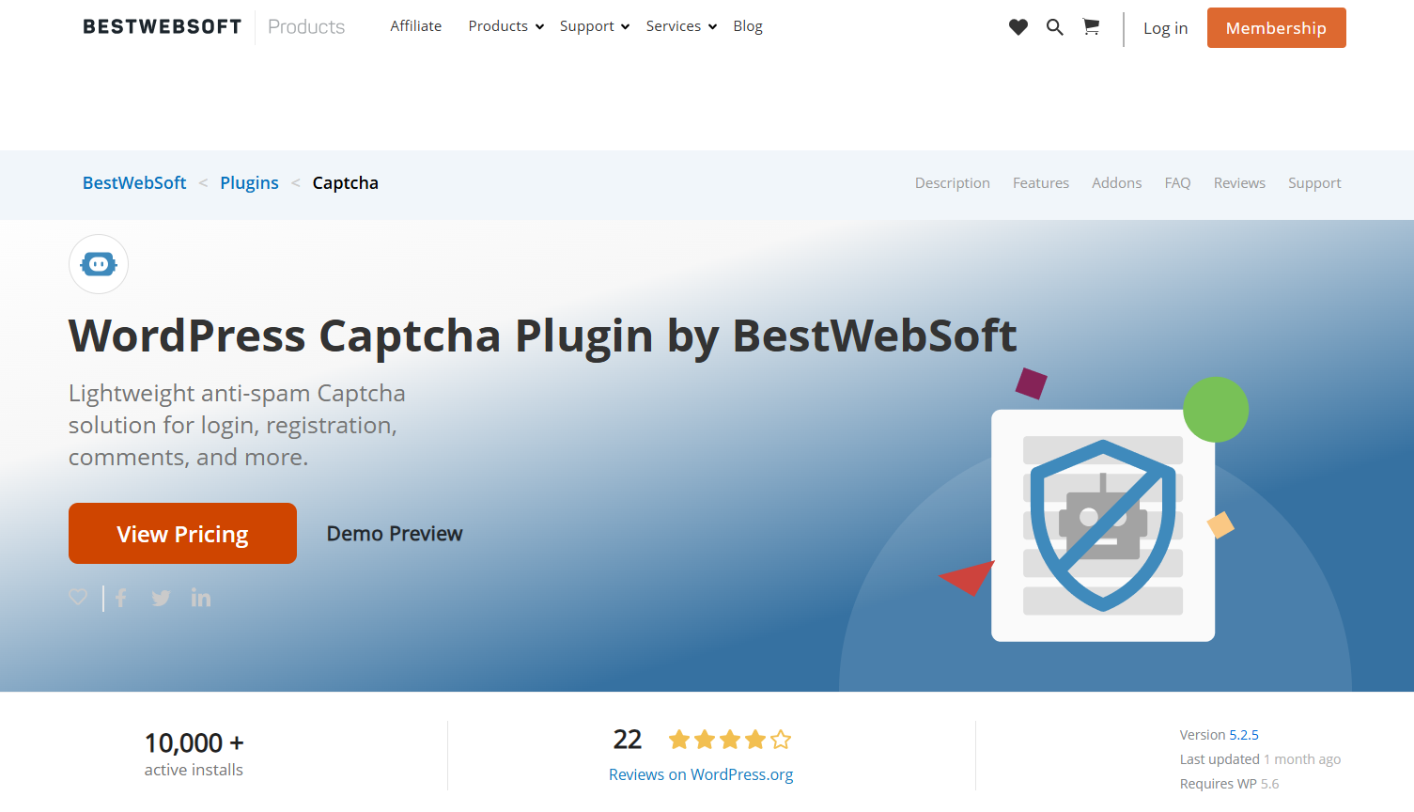Click the star rating icons
Image resolution: width=1414 pixels, height=812 pixels.
pyautogui.click(x=730, y=740)
